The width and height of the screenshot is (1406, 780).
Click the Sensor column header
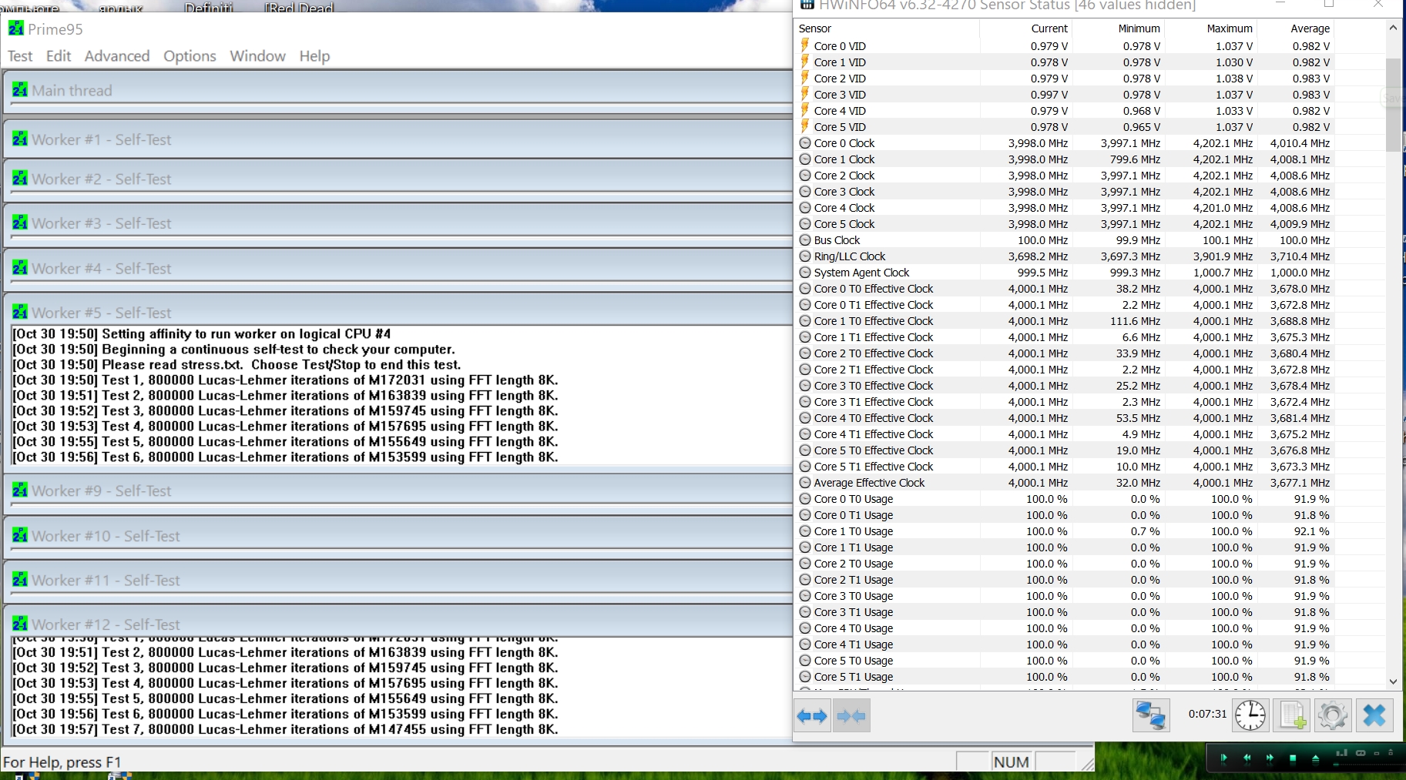[x=887, y=28]
